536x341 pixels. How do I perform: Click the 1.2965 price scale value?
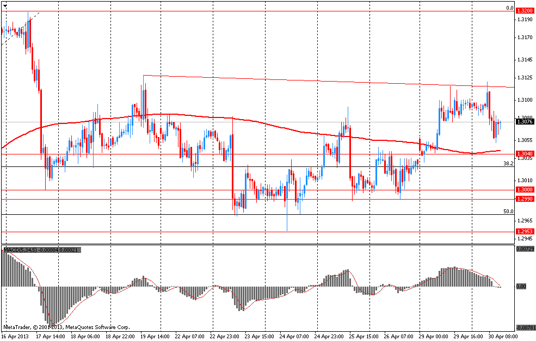525,221
